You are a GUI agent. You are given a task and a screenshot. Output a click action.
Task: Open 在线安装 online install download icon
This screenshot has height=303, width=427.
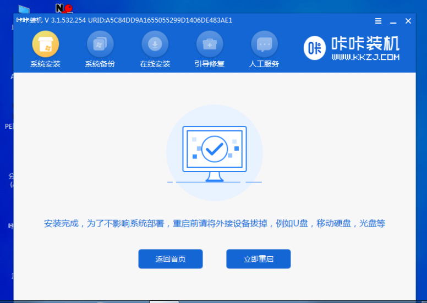(x=155, y=44)
